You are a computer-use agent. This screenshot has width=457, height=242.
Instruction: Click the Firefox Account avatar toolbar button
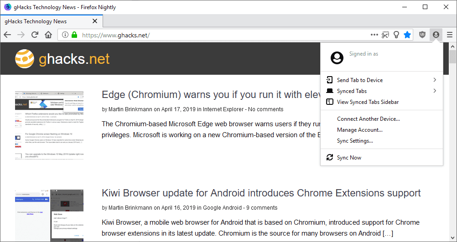(x=436, y=35)
